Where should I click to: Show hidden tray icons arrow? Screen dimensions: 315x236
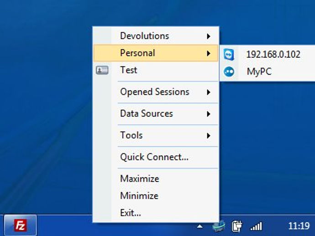coord(199,226)
